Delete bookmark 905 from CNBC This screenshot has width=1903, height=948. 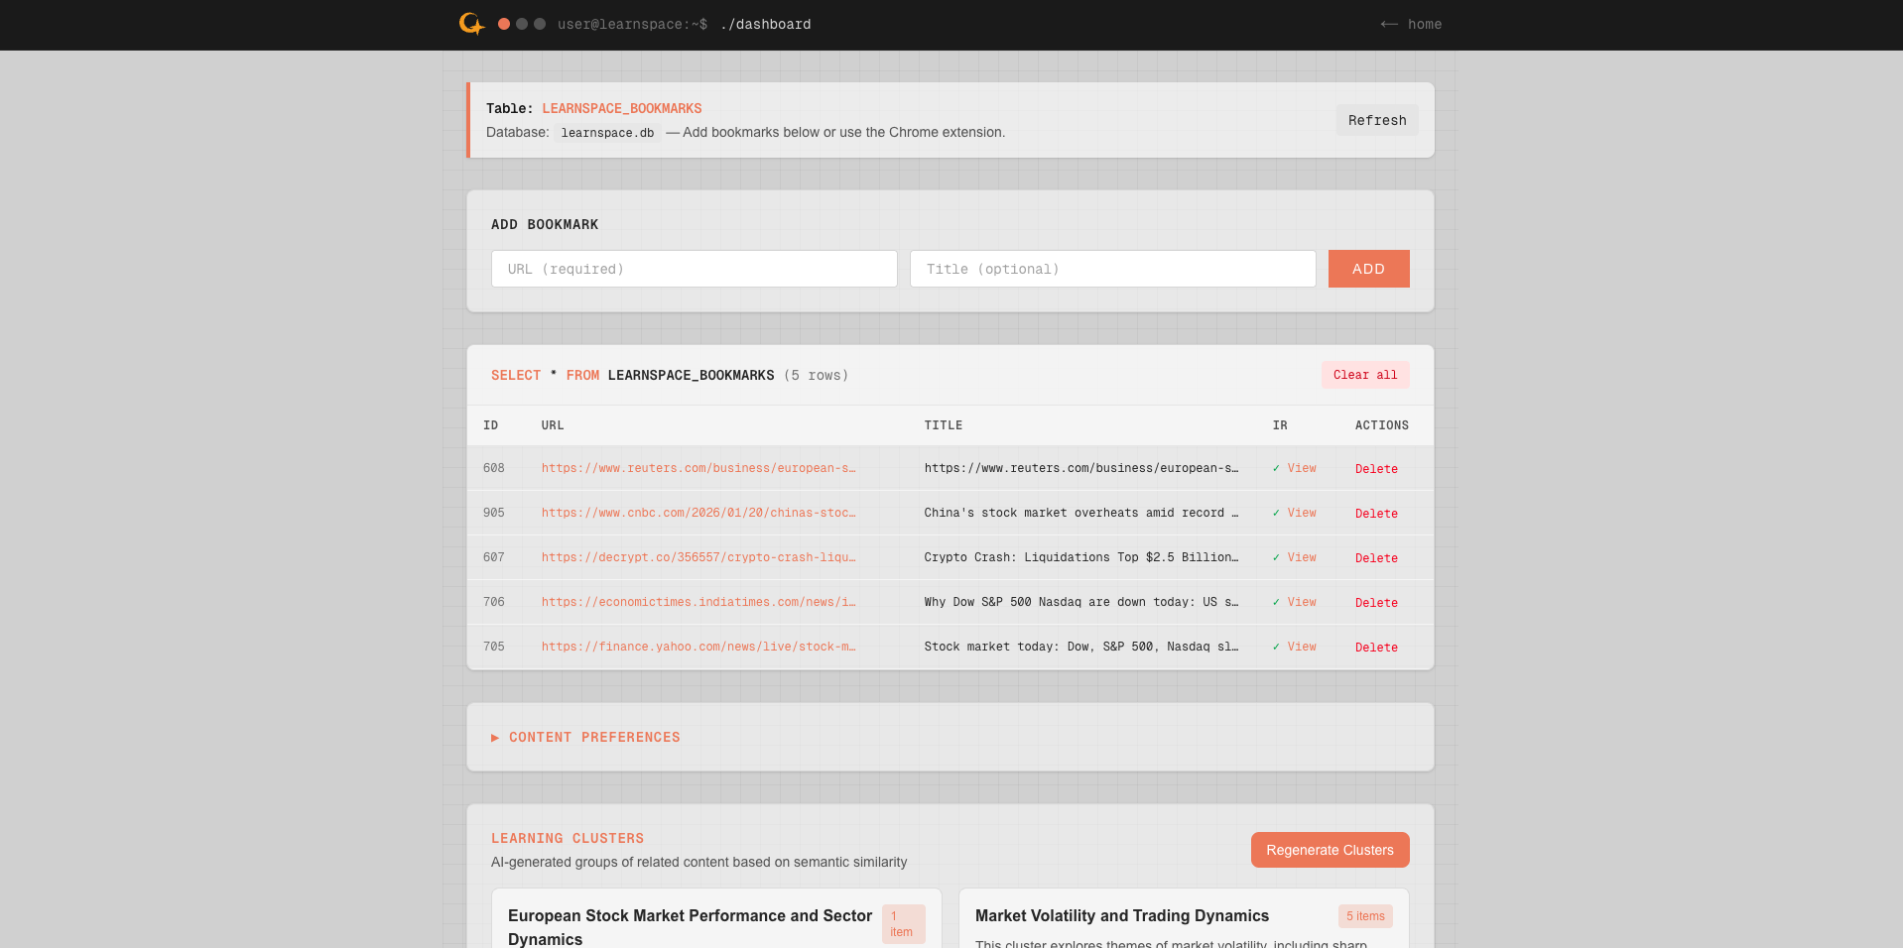point(1376,514)
